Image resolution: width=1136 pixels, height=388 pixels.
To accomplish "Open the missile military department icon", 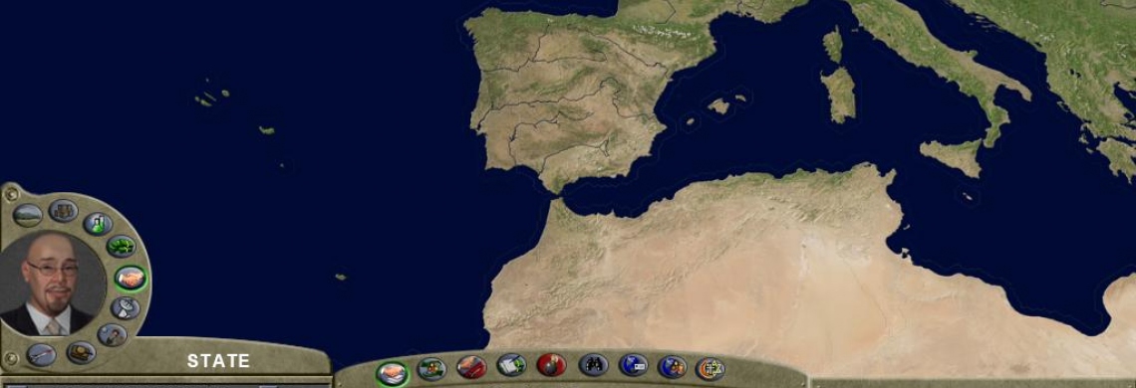I will pos(41,355).
